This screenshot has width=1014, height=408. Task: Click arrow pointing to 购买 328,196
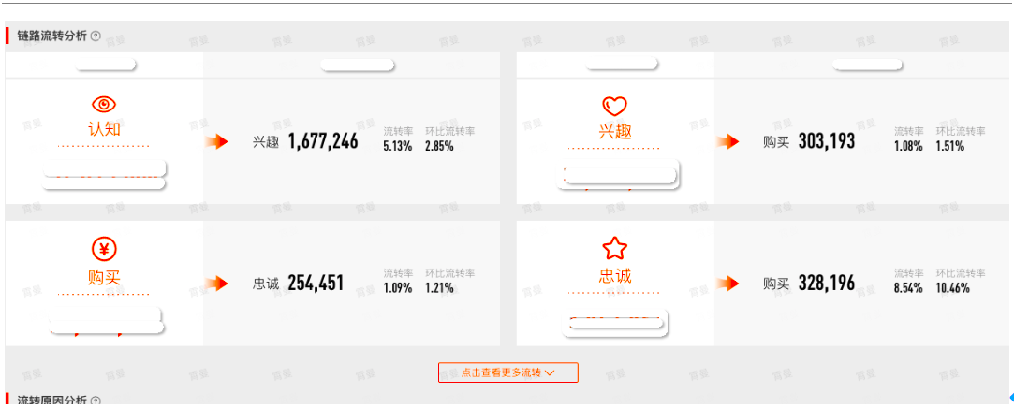click(727, 283)
